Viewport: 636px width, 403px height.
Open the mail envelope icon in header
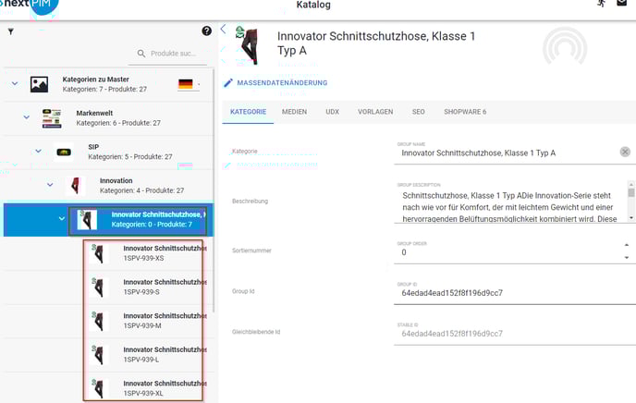(622, 3)
